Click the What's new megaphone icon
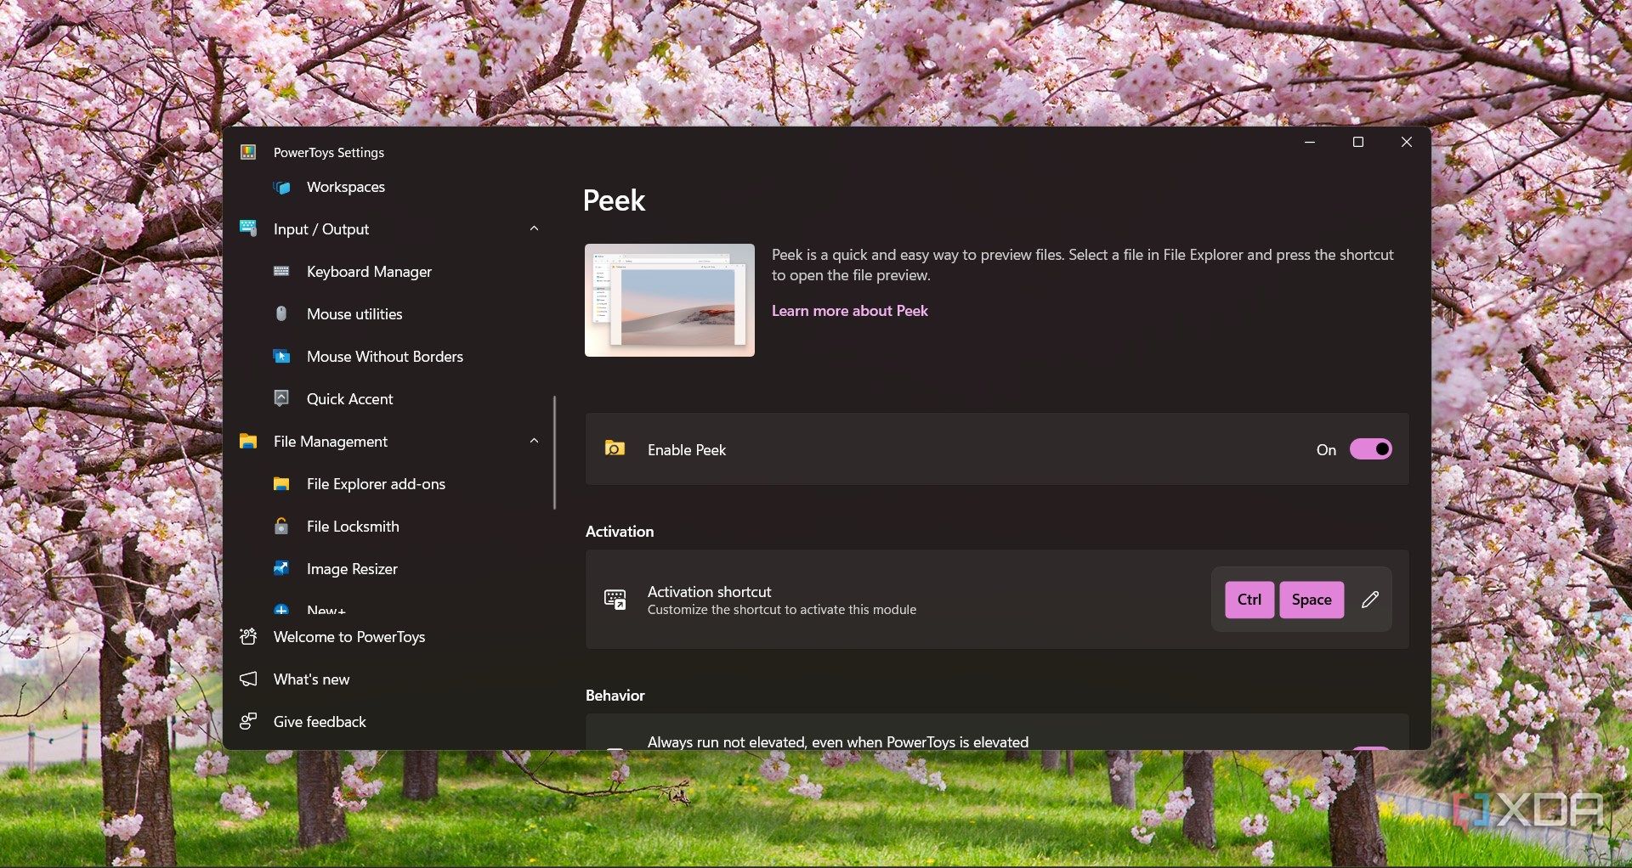 pos(248,679)
